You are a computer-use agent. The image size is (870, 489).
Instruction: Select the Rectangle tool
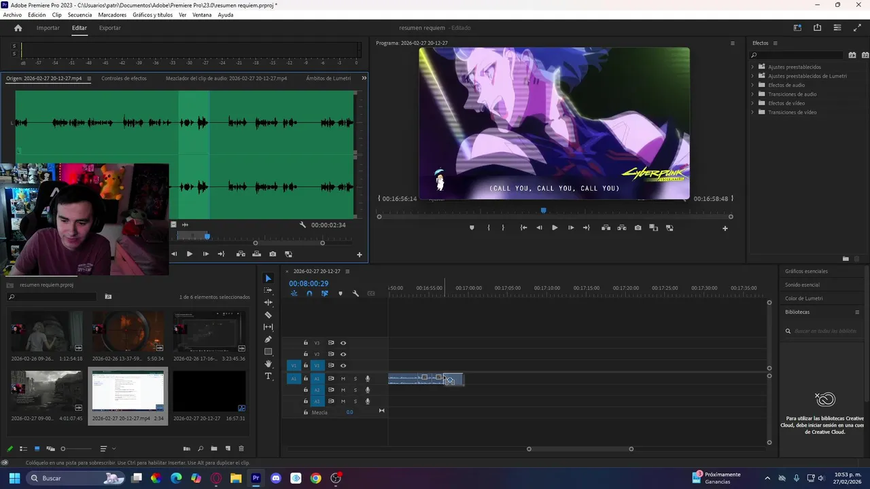(268, 351)
